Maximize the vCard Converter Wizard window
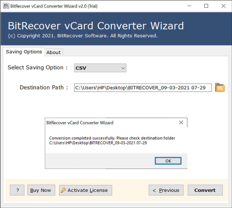 pos(206,6)
